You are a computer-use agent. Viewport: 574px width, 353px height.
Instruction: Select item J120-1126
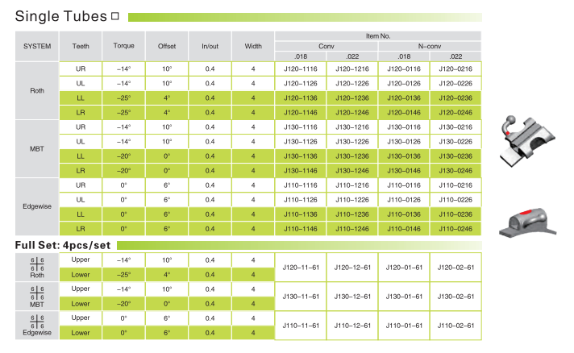tap(301, 83)
